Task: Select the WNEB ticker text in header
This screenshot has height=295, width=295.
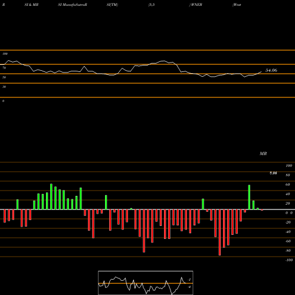Action: [x=196, y=5]
